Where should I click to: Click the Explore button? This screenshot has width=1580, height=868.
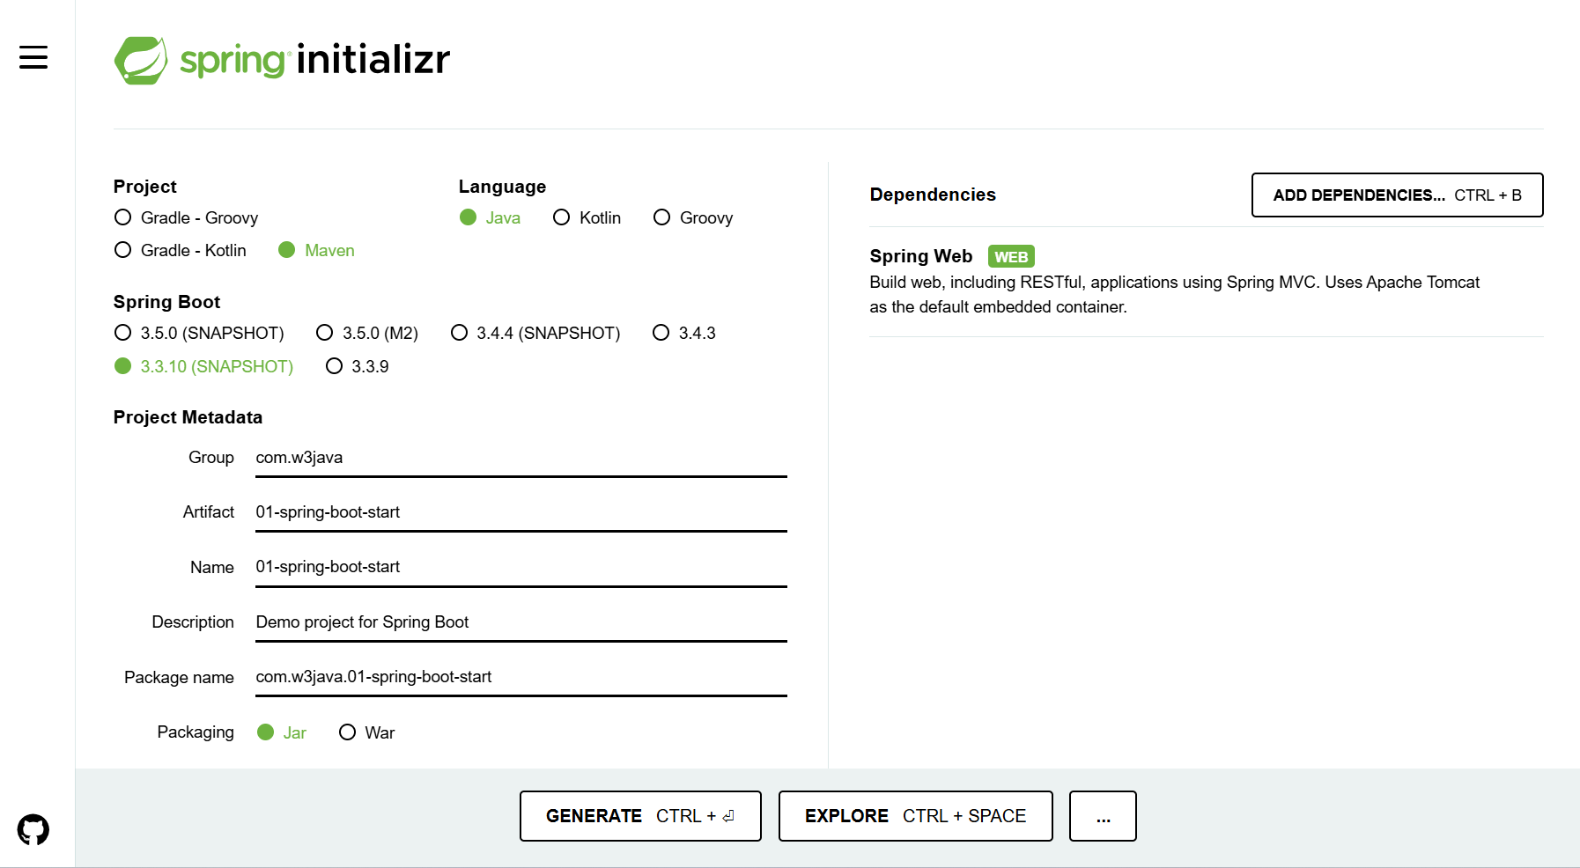coord(915,816)
